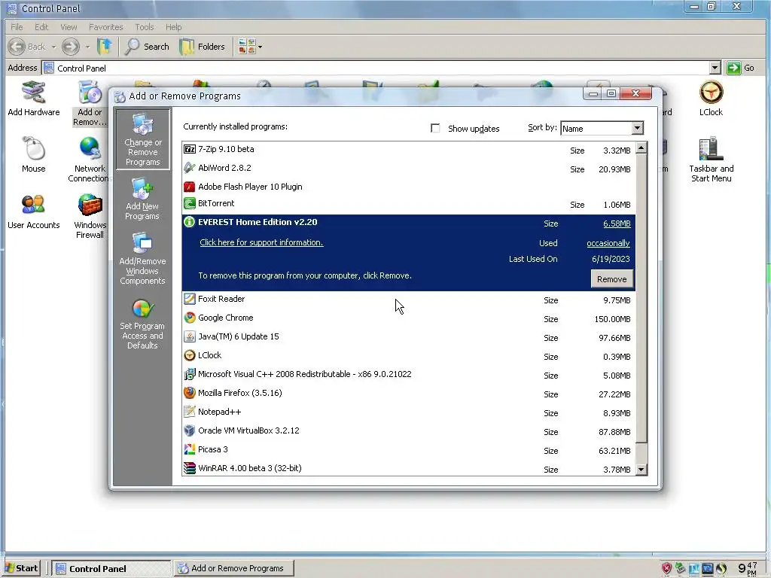Open Add Hardware in Control Panel
Viewport: 771px width, 578px height.
[x=33, y=99]
